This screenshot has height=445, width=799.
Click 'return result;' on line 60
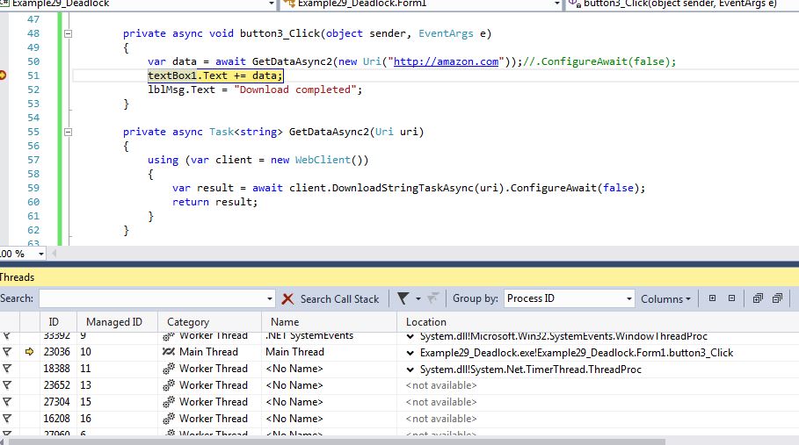tap(215, 202)
